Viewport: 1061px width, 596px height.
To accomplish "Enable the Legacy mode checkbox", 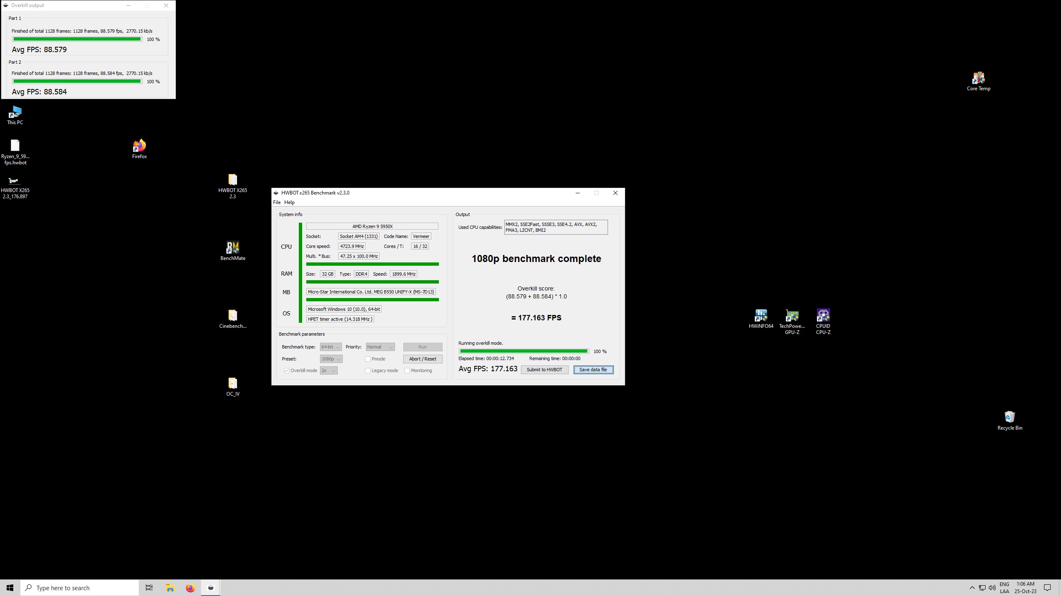I will click(368, 370).
